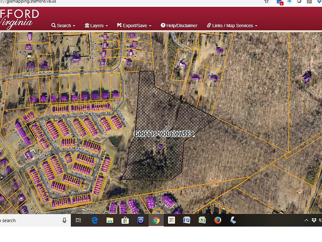This screenshot has width=322, height=242.
Task: Click the BONNIE LEE CT street label
Action: click(94, 51)
